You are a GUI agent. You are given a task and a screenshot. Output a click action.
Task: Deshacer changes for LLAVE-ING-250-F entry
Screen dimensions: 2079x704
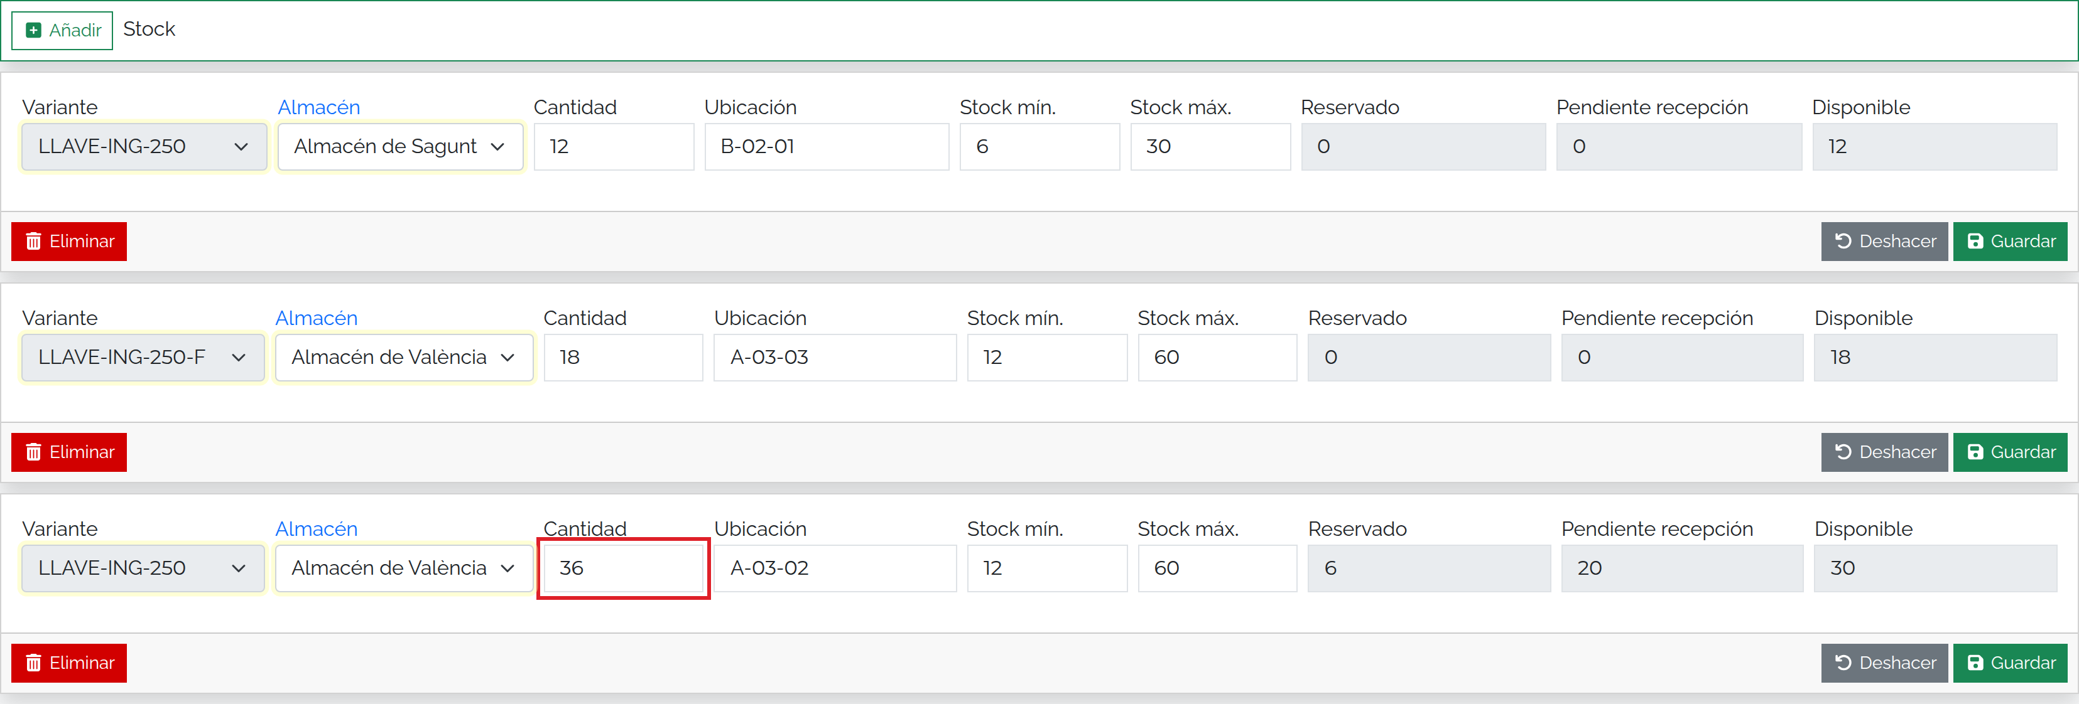(1884, 452)
